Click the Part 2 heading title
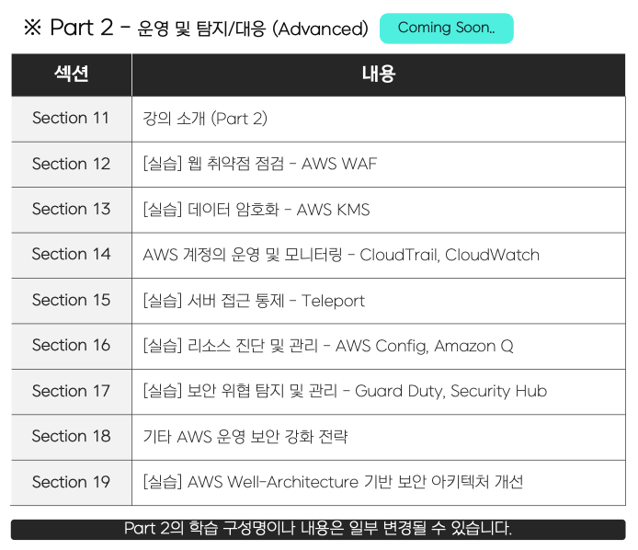638x550 pixels. (196, 29)
